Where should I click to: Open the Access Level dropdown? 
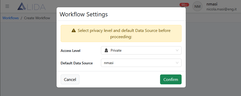coord(141,50)
